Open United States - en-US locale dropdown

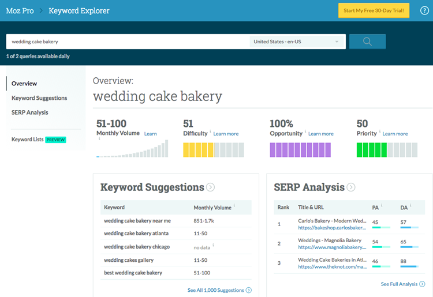pyautogui.click(x=297, y=42)
